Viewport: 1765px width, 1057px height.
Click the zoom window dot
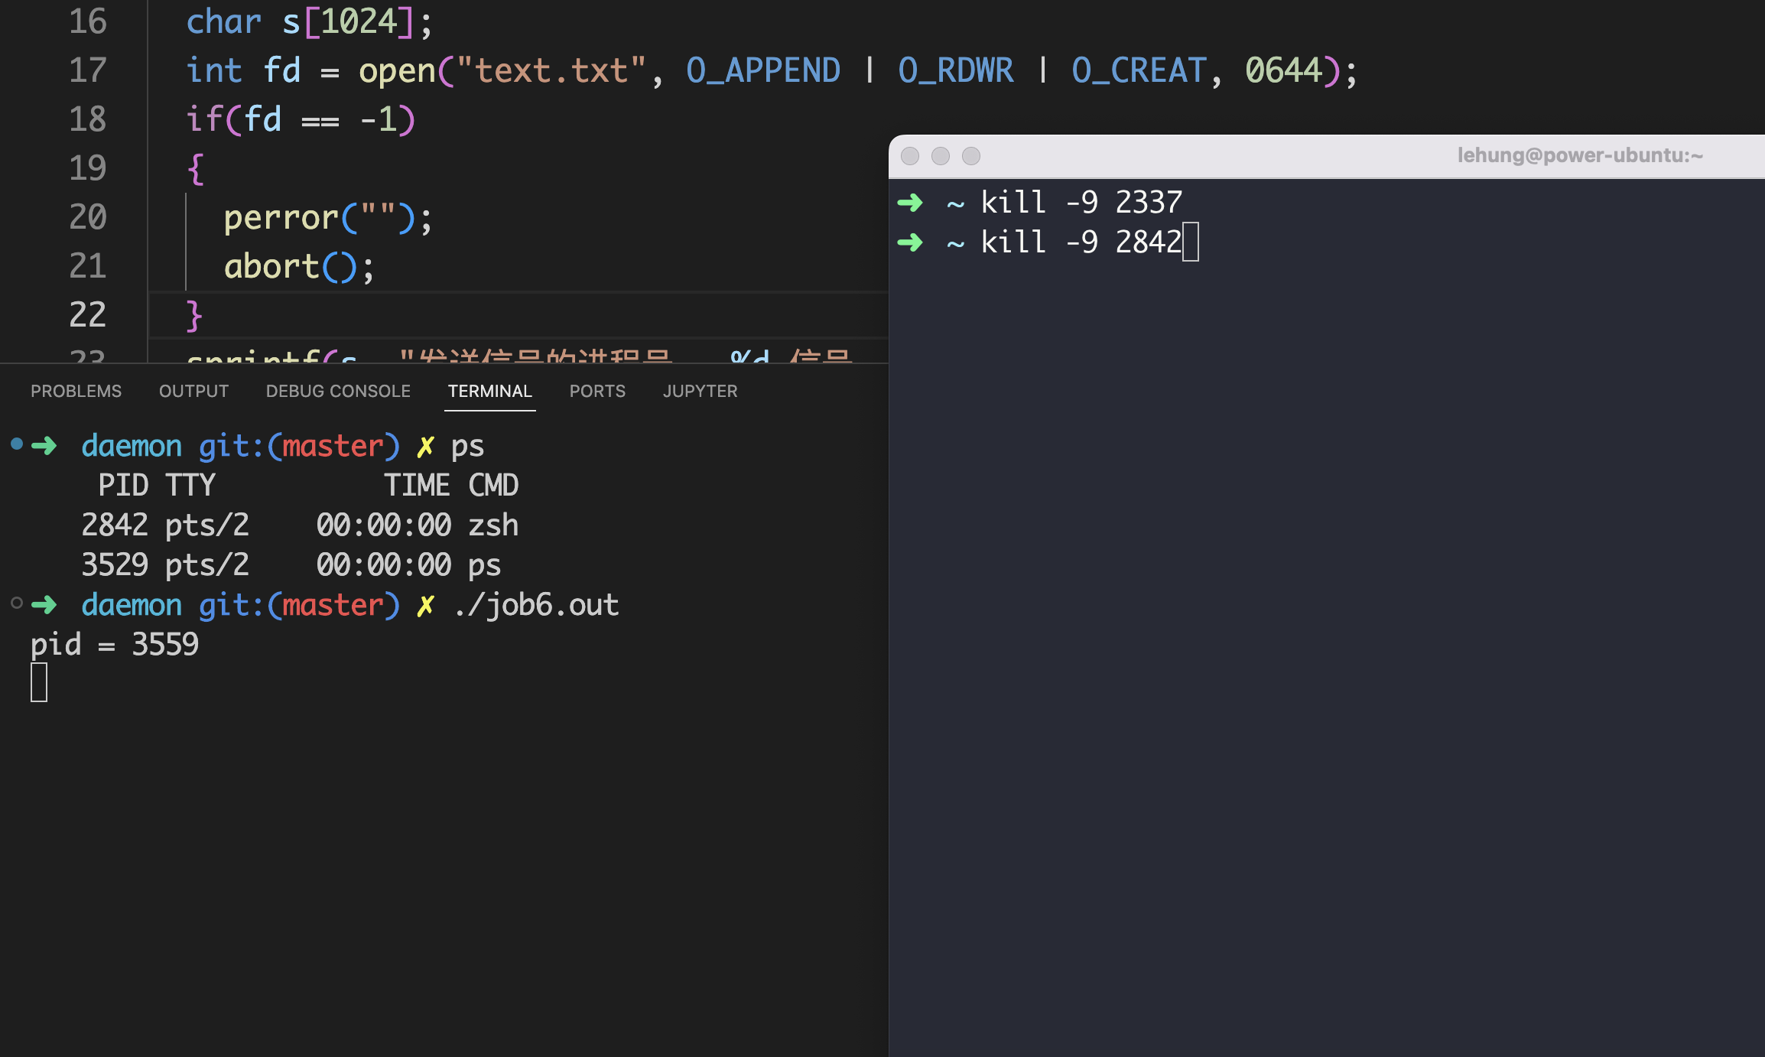971,156
